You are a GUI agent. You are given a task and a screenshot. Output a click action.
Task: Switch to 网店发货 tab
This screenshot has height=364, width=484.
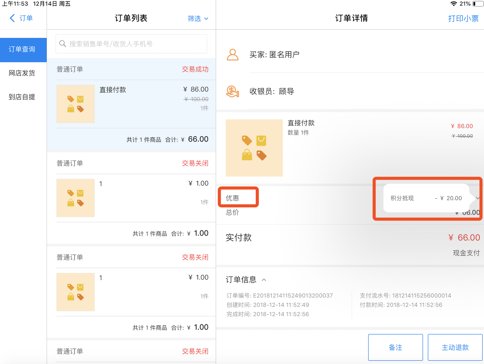coord(22,73)
